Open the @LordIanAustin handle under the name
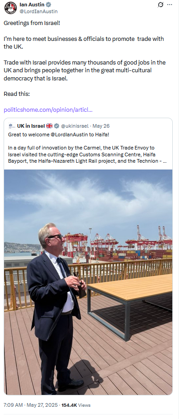The width and height of the screenshot is (180, 419). 38,11
